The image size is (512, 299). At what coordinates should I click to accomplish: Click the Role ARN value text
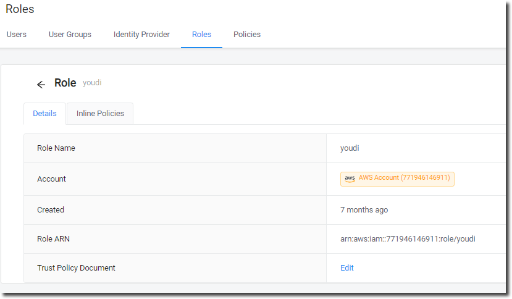tap(408, 239)
